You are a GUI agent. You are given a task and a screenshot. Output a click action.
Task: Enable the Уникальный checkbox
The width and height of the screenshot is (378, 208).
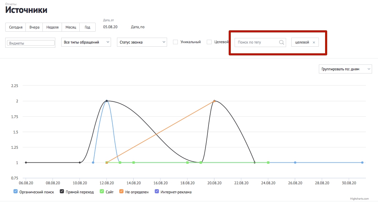(x=175, y=42)
